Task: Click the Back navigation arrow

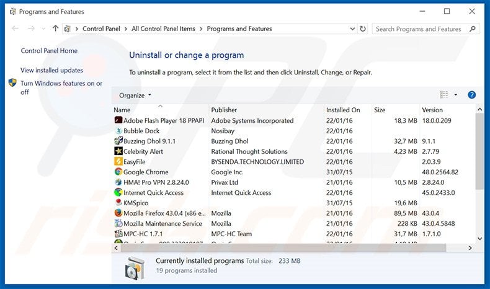Action: 15,29
